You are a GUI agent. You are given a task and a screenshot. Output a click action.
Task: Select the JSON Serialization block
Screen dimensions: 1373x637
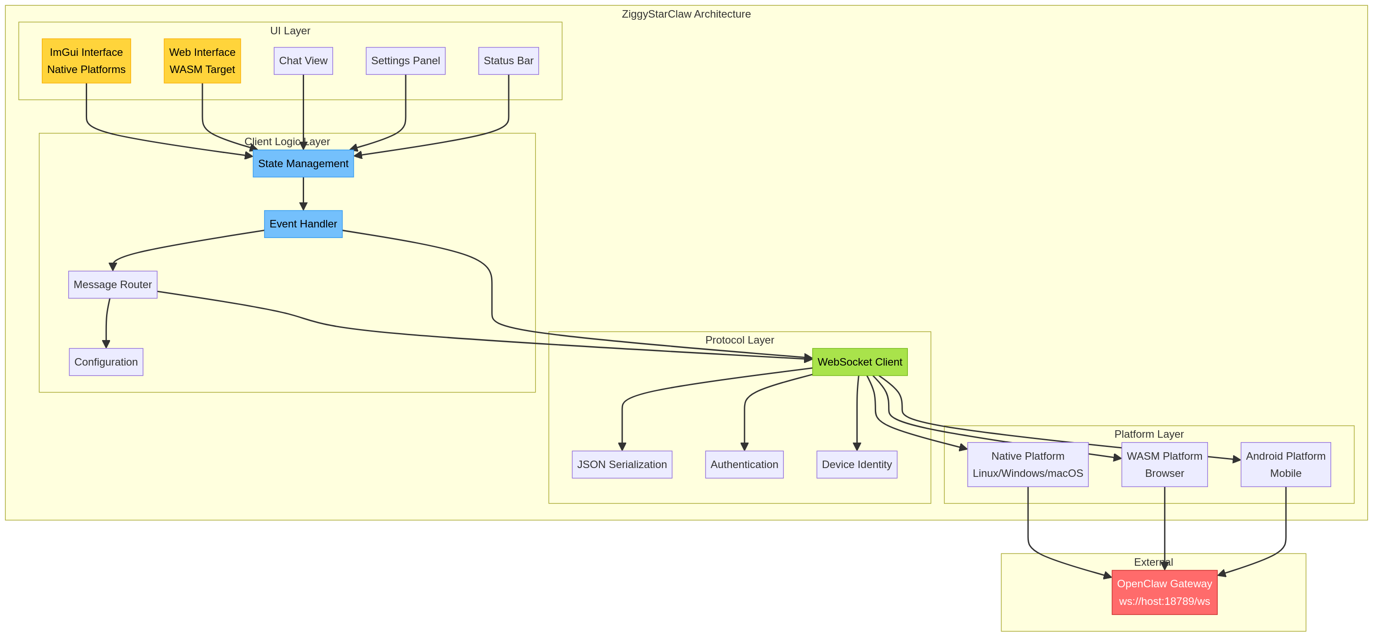click(622, 465)
